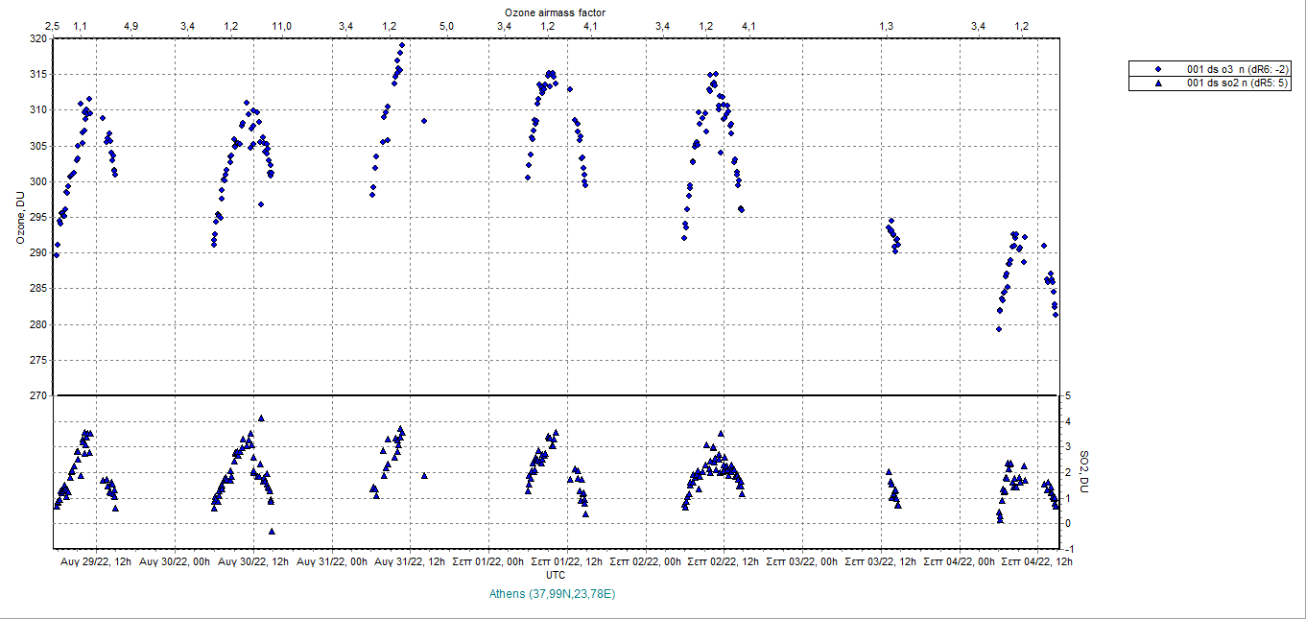Select the '001 ds so2 n' legend entry

coord(1239,83)
